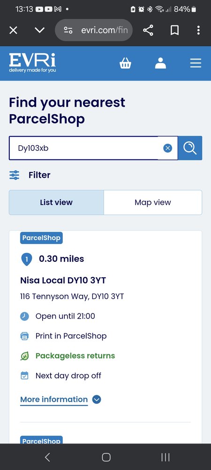The width and height of the screenshot is (211, 470).
Task: Open the Nisa Local DY10 3YT listing
Action: click(x=63, y=281)
